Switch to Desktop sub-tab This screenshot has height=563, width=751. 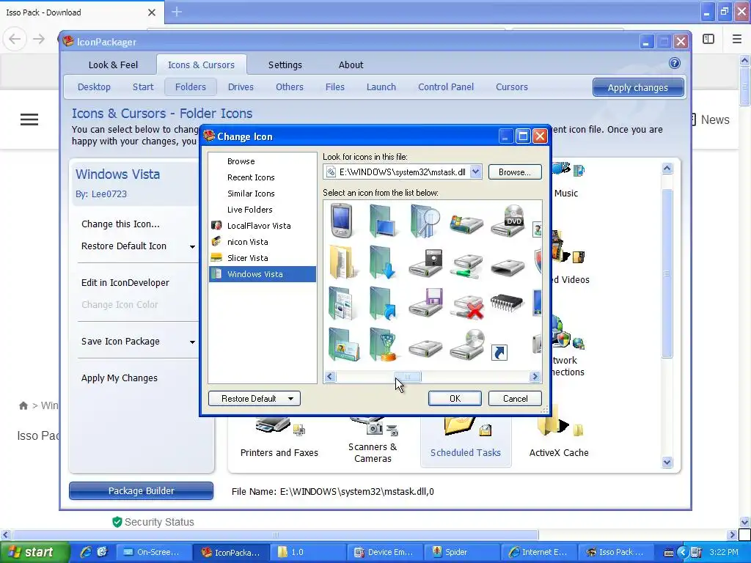pos(94,87)
